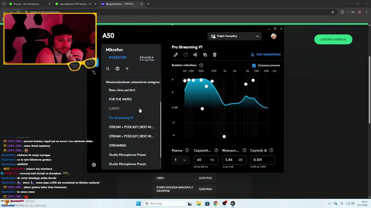The width and height of the screenshot is (371, 208).
Task: Open Chrome extensions puzzle icon
Action: click(x=343, y=12)
